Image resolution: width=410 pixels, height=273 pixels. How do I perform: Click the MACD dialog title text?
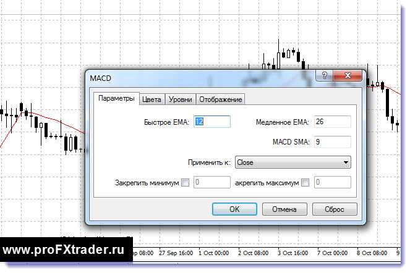click(x=100, y=78)
